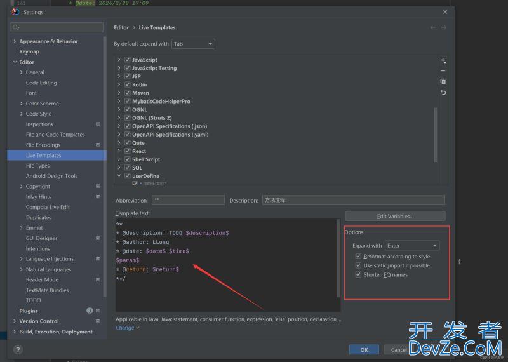The width and height of the screenshot is (508, 362).
Task: Open the TODO settings page
Action: coord(34,300)
